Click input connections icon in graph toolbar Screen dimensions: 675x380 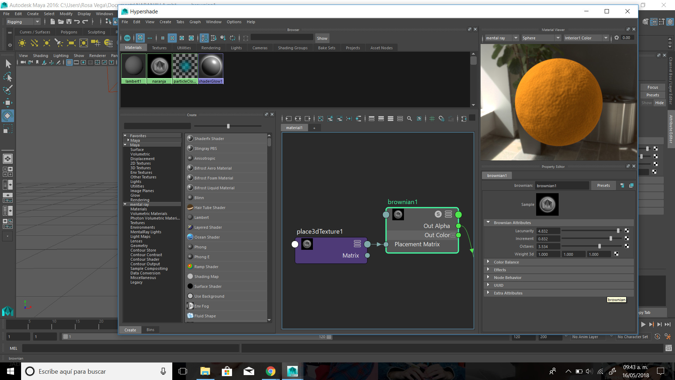288,119
